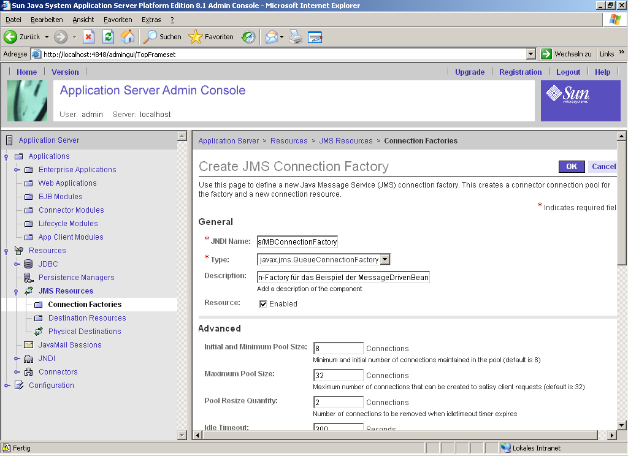Click the Persistence Managers icon

pos(28,278)
